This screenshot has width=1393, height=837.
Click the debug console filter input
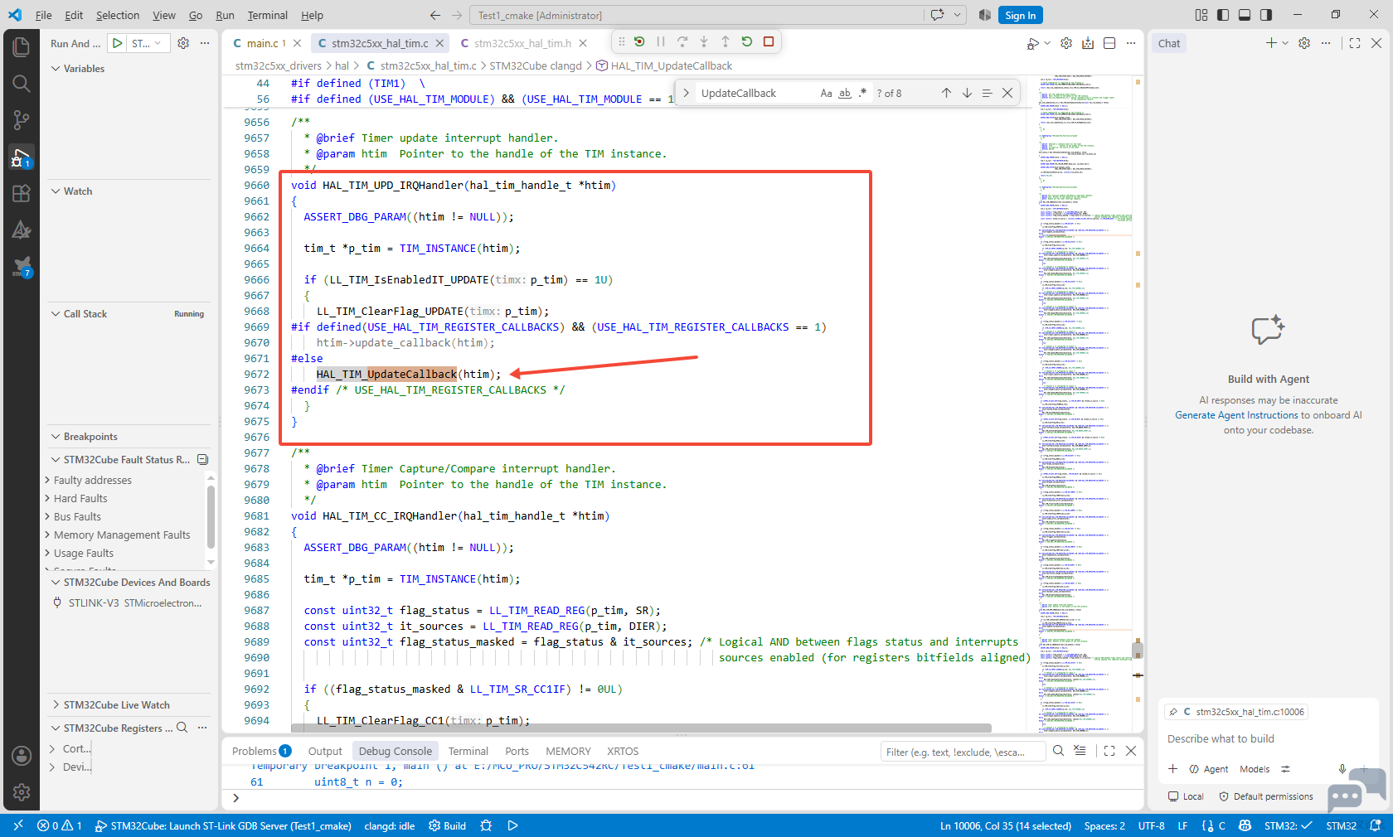point(962,752)
